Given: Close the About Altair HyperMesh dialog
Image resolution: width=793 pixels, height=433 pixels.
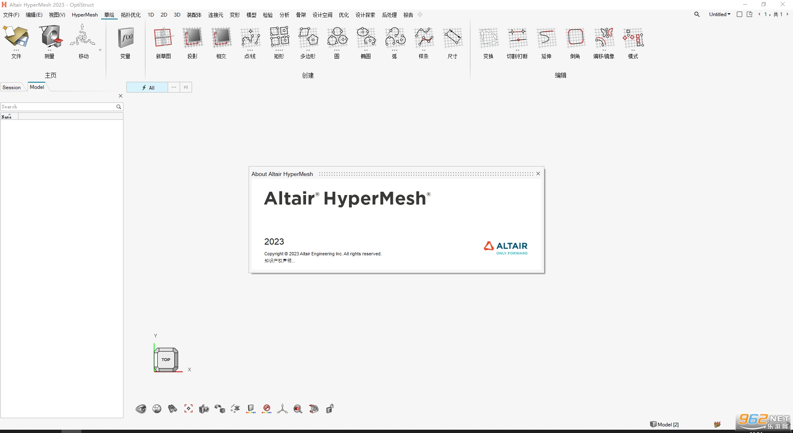Looking at the screenshot, I should tap(538, 174).
